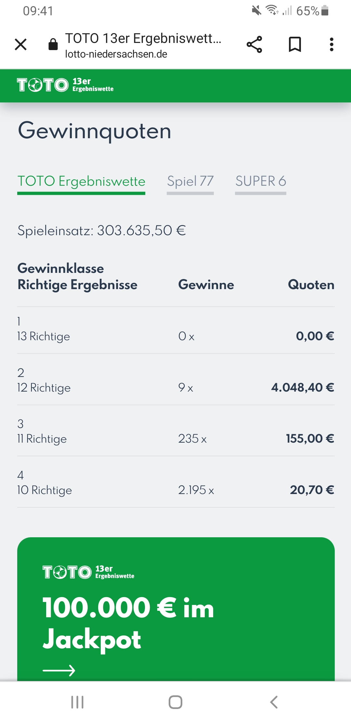Tap the 100.000 € im Jackpot banner
Viewport: 351px width, 722px height.
point(176,609)
